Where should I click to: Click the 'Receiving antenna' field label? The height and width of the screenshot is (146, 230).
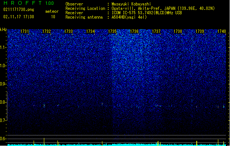pyautogui.click(x=84, y=17)
